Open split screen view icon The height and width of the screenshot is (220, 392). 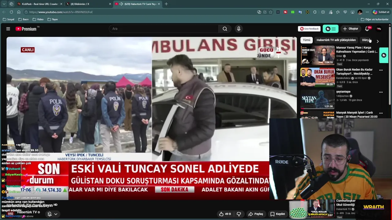pos(323,12)
